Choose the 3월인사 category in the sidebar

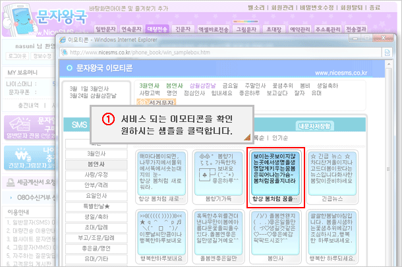coord(96,154)
